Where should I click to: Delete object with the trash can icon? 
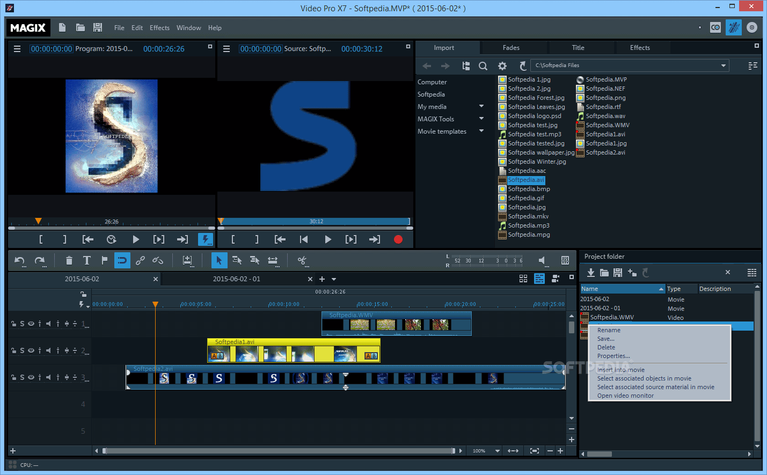(x=69, y=260)
